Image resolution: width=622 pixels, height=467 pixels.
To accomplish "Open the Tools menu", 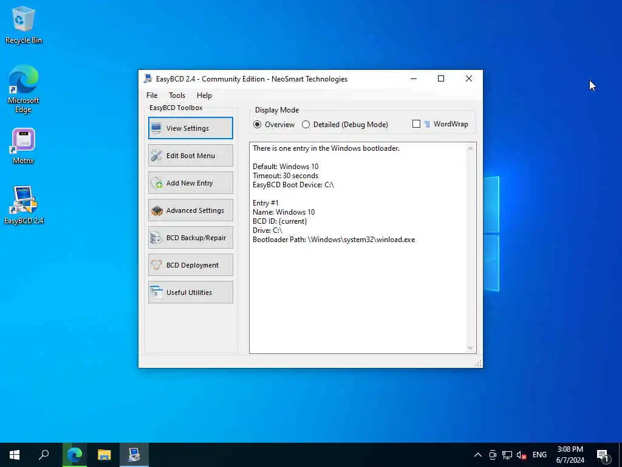I will [x=177, y=95].
